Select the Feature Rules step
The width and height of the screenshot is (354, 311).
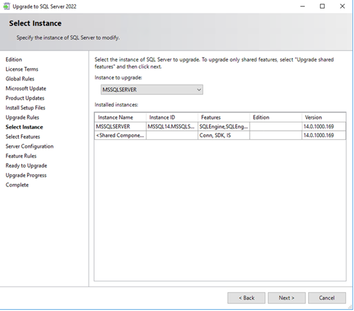pos(21,156)
